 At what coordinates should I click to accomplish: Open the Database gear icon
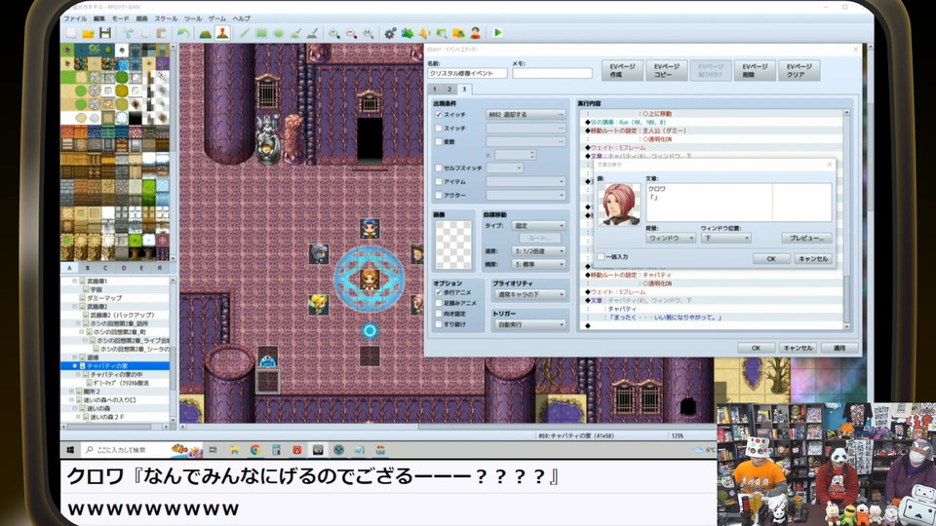tap(390, 33)
